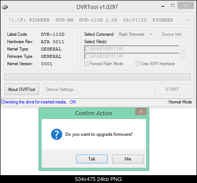
Task: Click the Label Code label
Action: pyautogui.click(x=18, y=34)
